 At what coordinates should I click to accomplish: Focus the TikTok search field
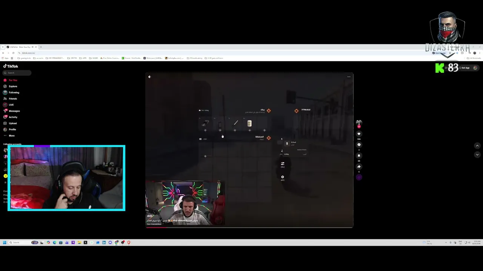pyautogui.click(x=17, y=73)
